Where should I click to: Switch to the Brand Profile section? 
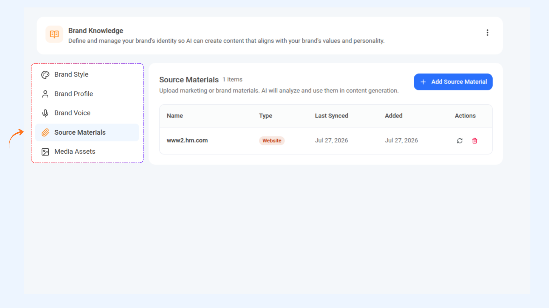87,94
